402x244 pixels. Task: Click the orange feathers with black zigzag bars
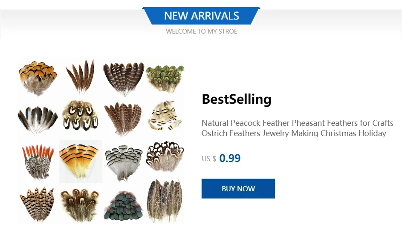pos(38,204)
